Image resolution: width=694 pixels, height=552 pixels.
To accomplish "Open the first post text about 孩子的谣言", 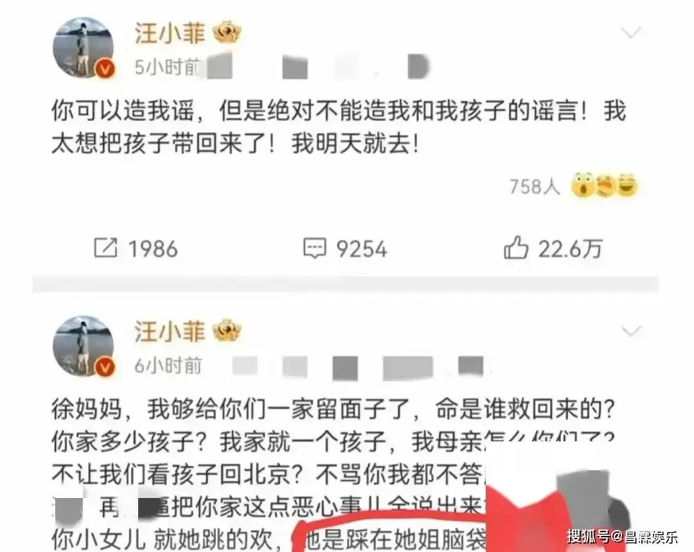I will pyautogui.click(x=339, y=127).
